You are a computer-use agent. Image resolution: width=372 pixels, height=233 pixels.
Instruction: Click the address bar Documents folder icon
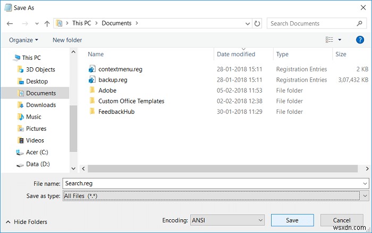(x=59, y=23)
